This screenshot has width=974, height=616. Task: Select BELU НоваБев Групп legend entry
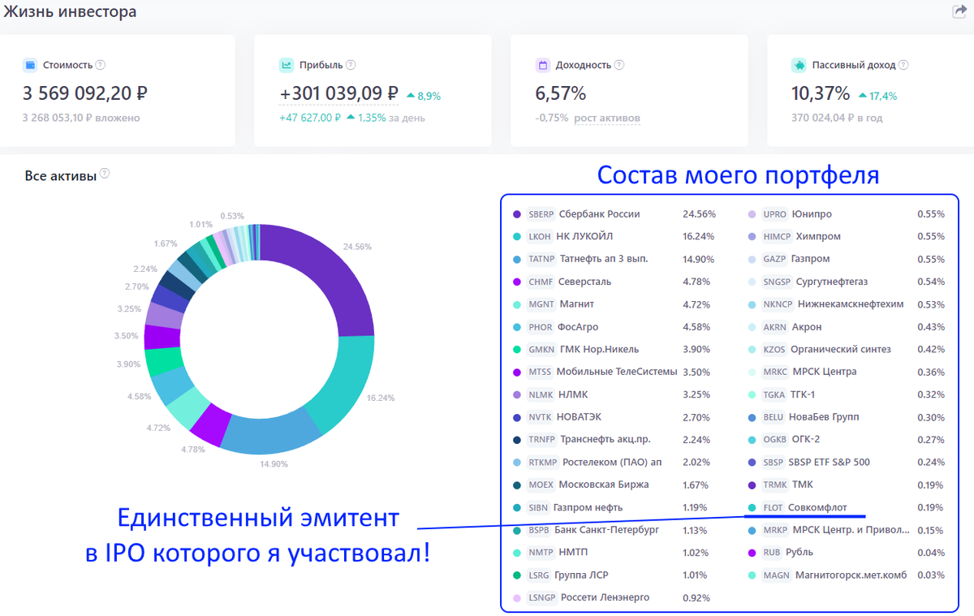pos(847,417)
